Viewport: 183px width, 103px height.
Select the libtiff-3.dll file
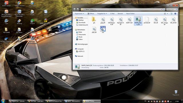click(129, 20)
